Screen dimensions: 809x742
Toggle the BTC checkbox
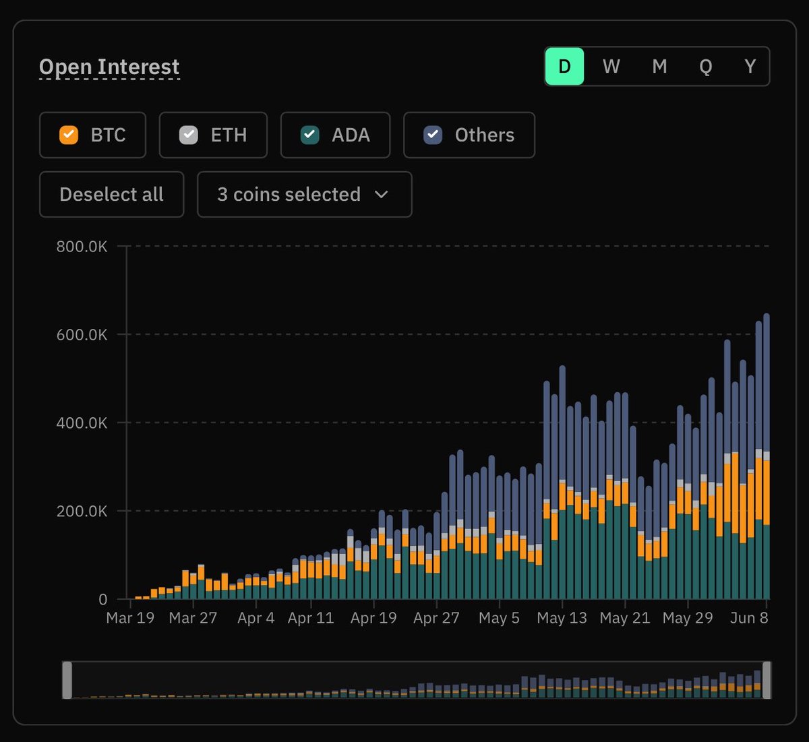[x=69, y=135]
